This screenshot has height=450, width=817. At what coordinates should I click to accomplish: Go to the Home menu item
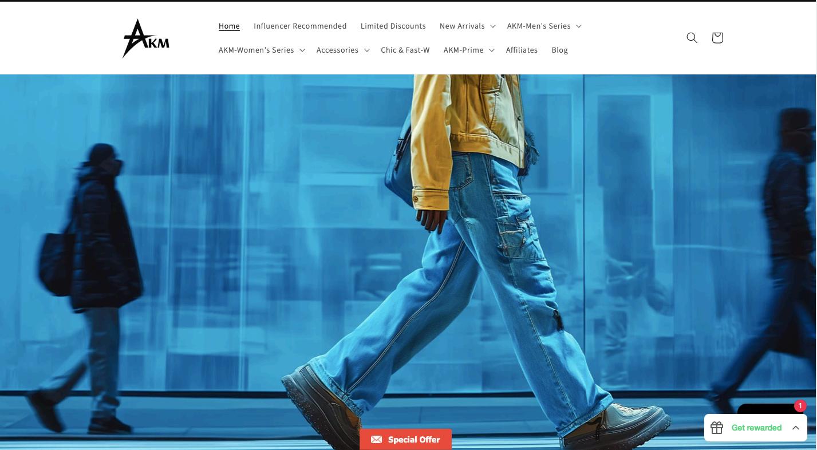pyautogui.click(x=229, y=26)
